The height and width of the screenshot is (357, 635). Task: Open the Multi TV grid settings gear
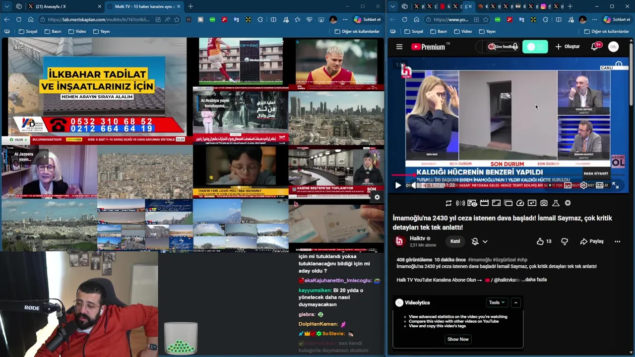(377, 197)
